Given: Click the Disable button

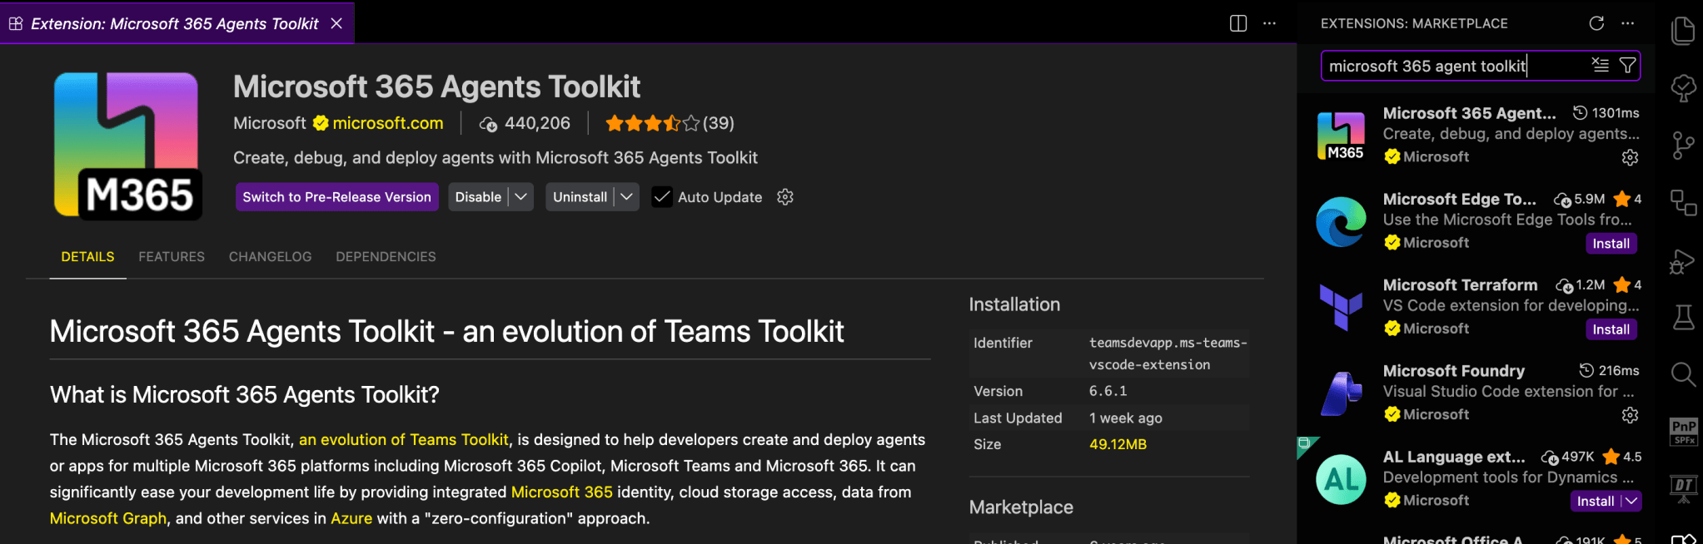Looking at the screenshot, I should [x=478, y=197].
